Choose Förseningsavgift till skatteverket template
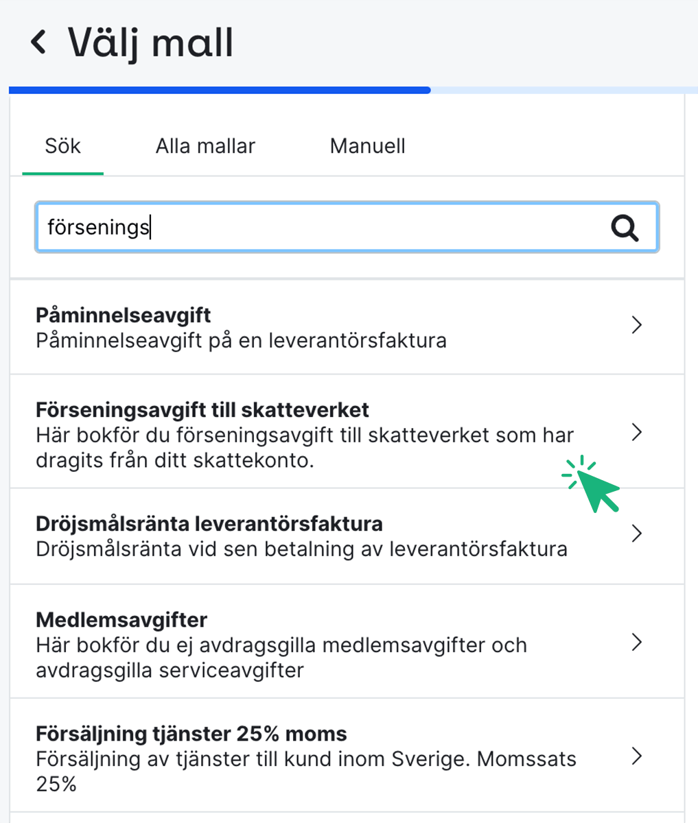Viewport: 698px width, 823px height. 202,410
